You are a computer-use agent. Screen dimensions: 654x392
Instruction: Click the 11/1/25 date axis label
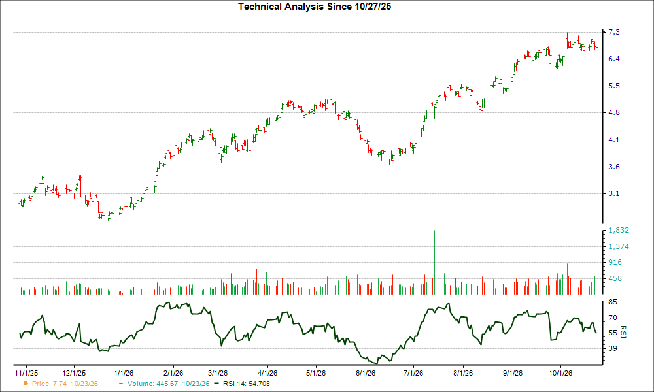point(26,373)
